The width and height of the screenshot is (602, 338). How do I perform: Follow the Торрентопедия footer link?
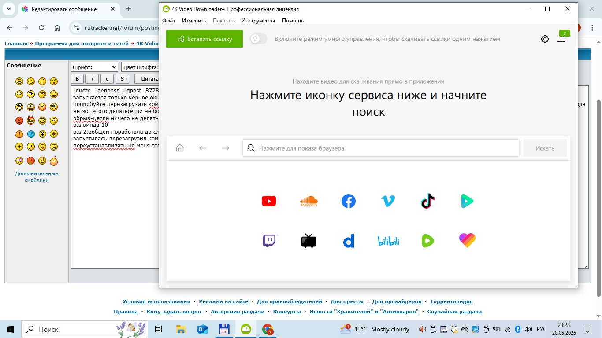451,301
